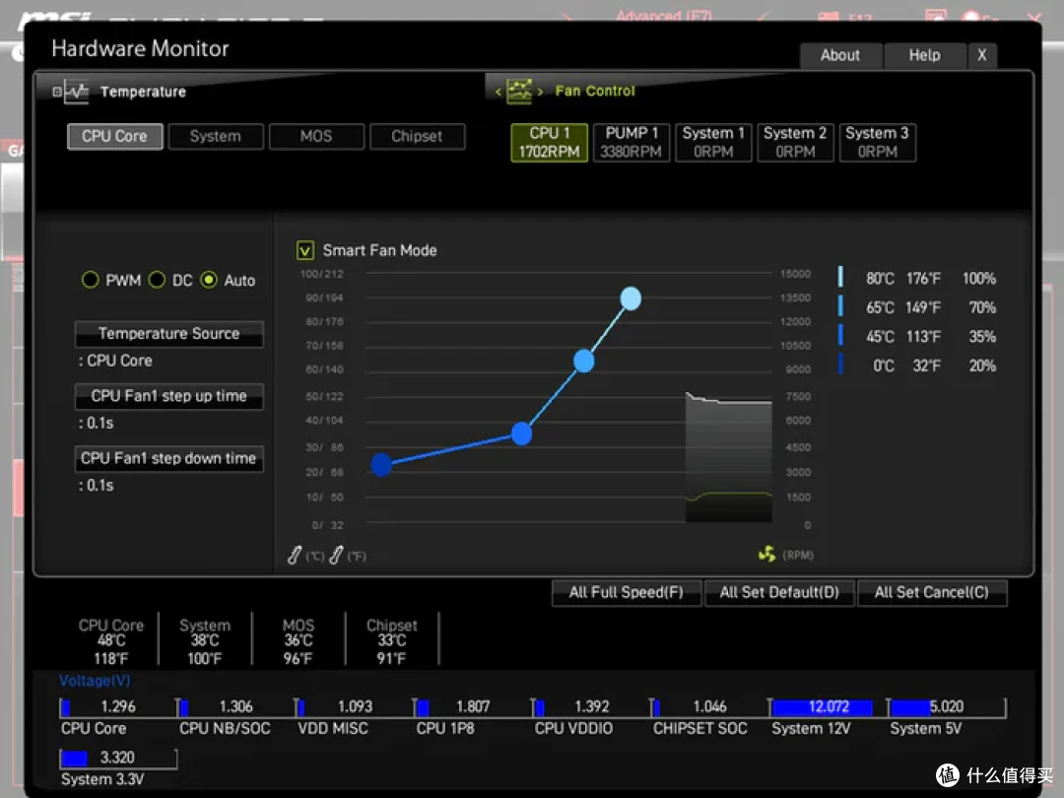Click the Fahrenheit thermometer icon
This screenshot has width=1064, height=798.
[x=336, y=555]
